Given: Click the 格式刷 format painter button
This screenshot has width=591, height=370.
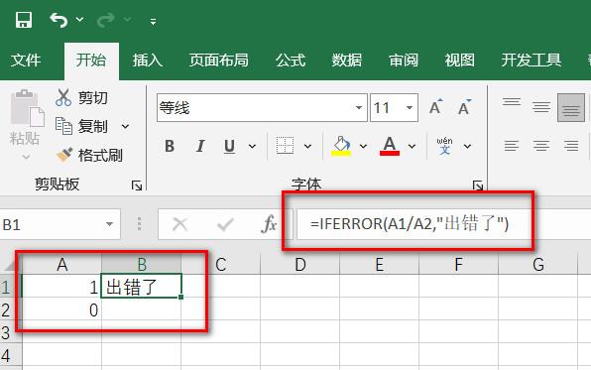Looking at the screenshot, I should coord(89,155).
